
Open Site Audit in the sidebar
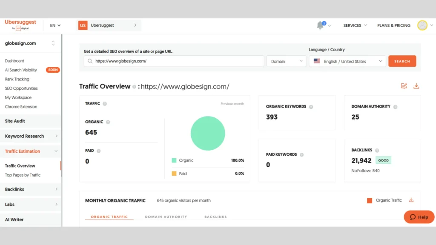(x=31, y=121)
